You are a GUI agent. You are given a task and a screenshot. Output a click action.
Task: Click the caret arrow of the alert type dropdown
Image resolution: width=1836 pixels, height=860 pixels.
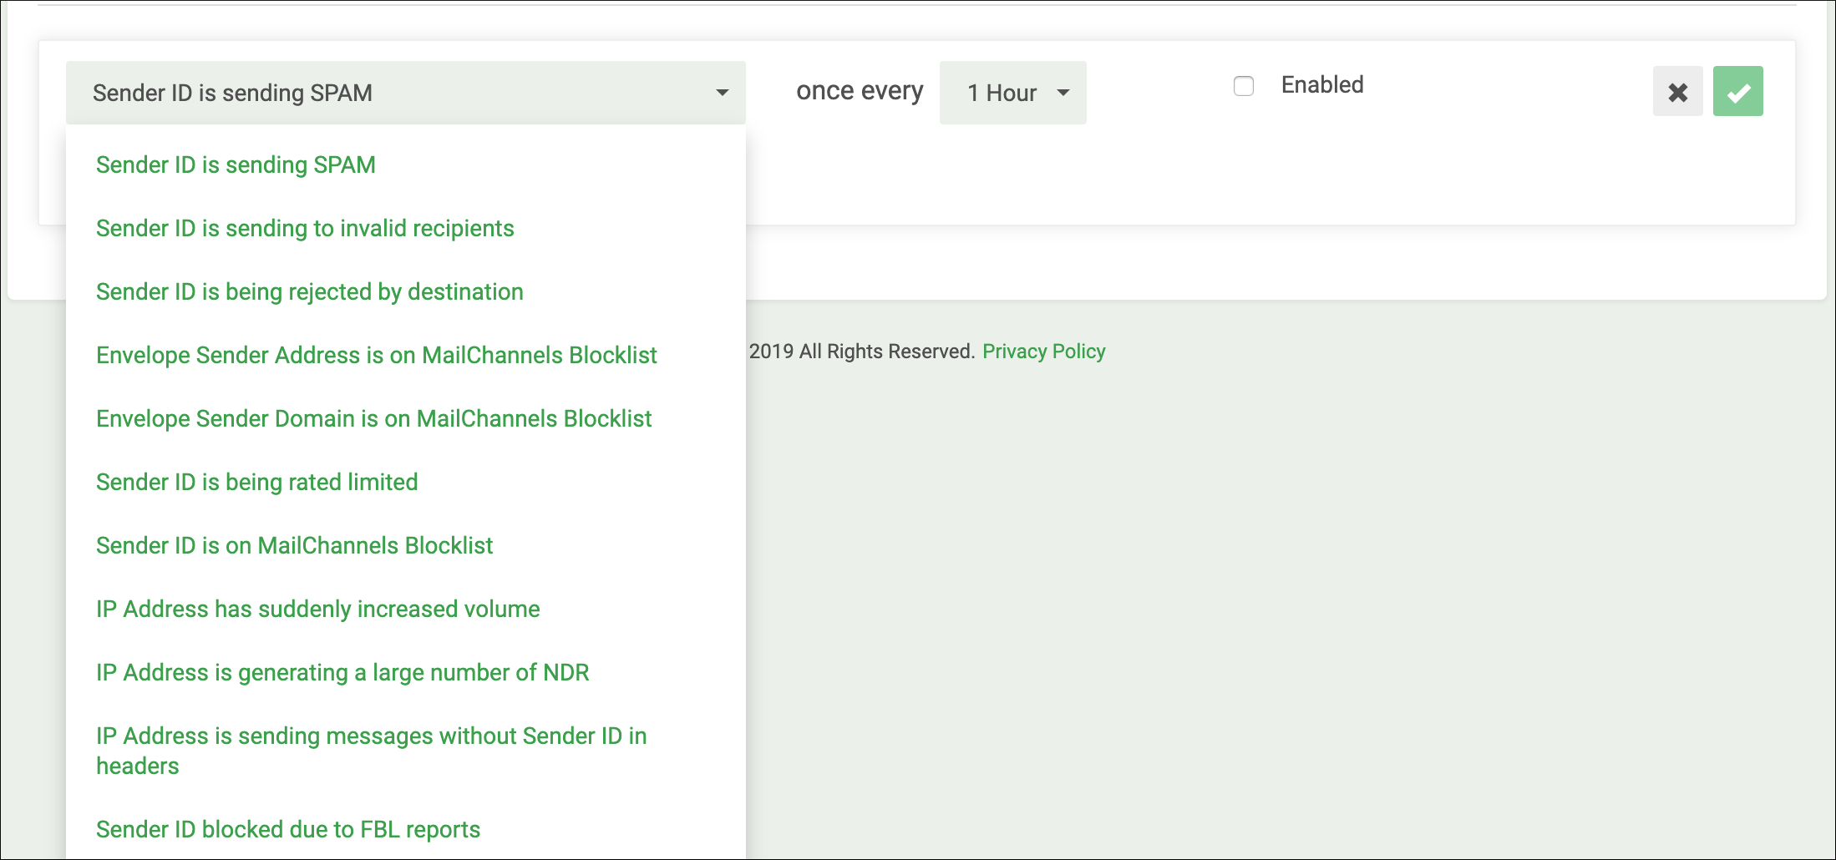[723, 93]
